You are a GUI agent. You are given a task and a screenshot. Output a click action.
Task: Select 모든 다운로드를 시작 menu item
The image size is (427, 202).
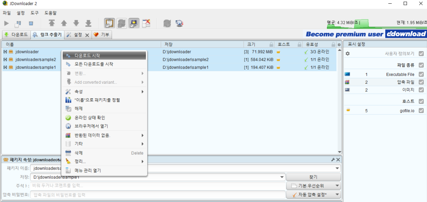(x=104, y=64)
